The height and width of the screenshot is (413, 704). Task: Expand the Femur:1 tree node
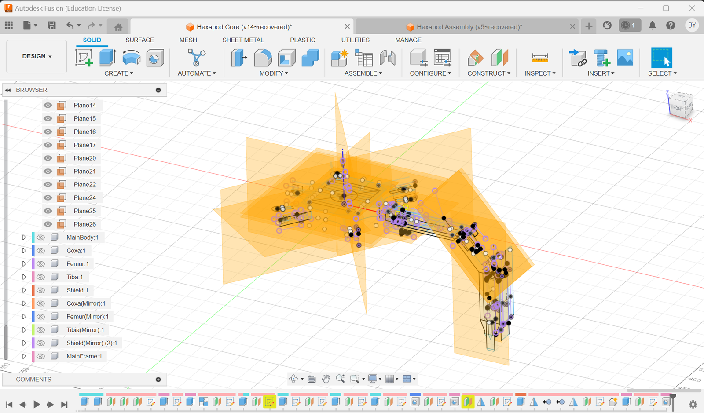coord(24,263)
